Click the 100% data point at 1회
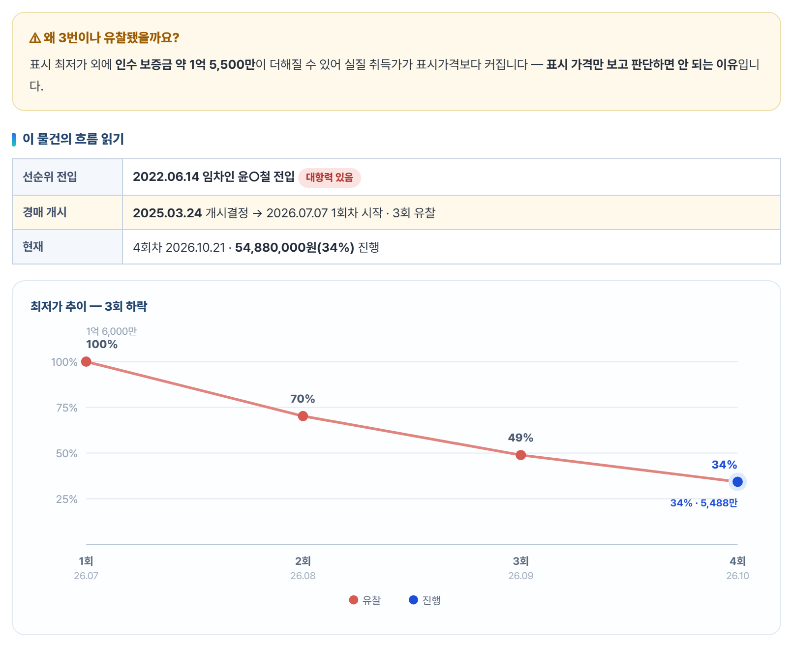The image size is (793, 647). tap(86, 362)
